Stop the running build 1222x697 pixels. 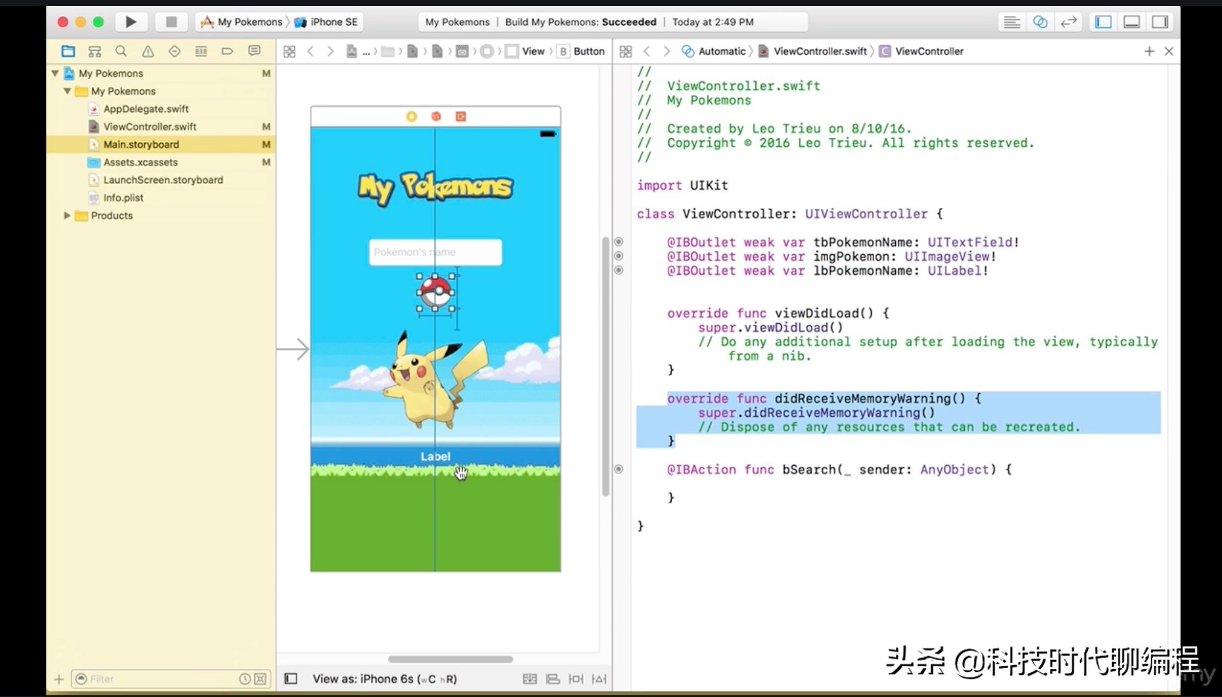click(x=171, y=22)
